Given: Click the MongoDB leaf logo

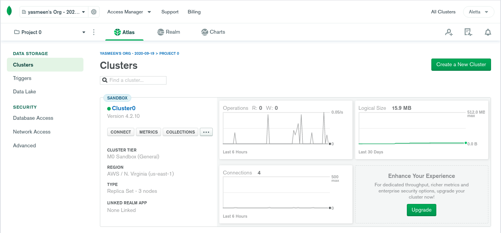Looking at the screenshot, I should [9, 11].
